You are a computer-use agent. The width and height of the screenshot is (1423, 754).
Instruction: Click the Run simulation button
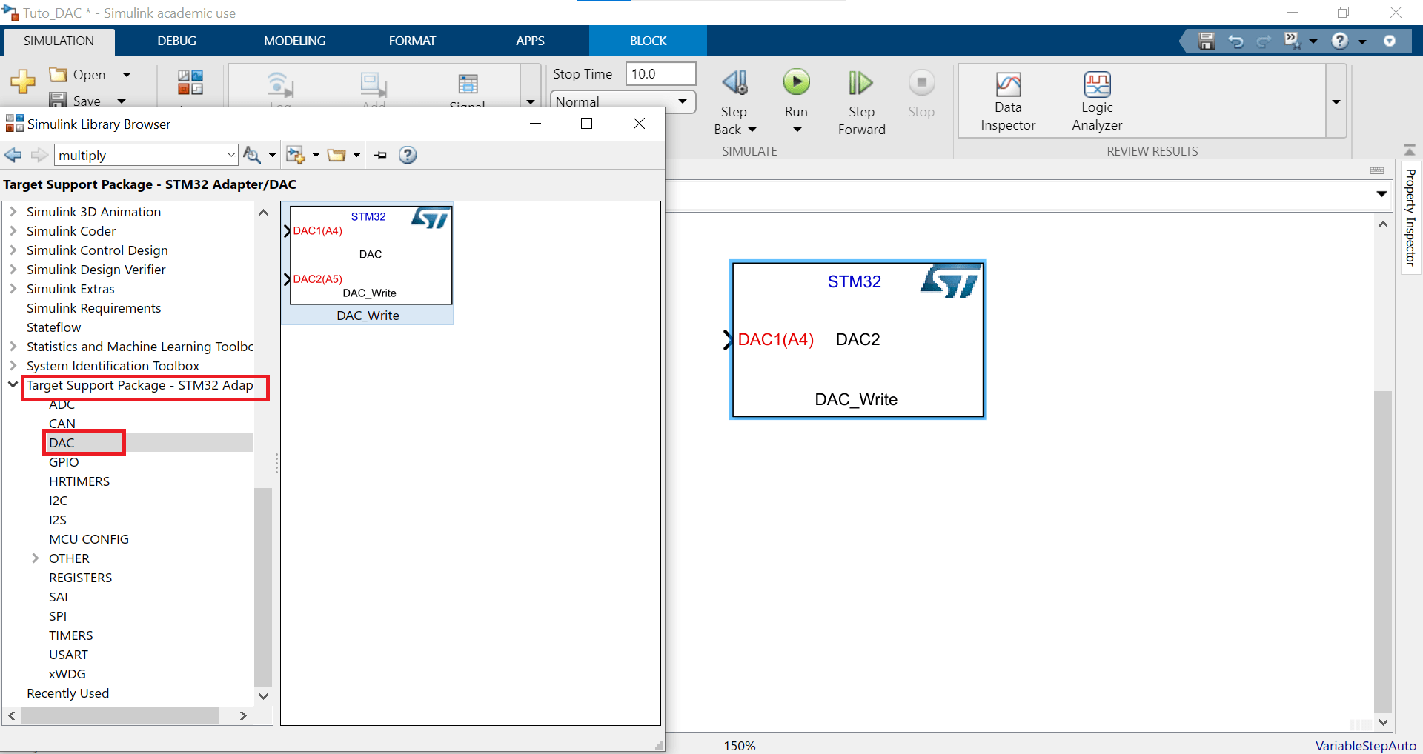pos(797,82)
